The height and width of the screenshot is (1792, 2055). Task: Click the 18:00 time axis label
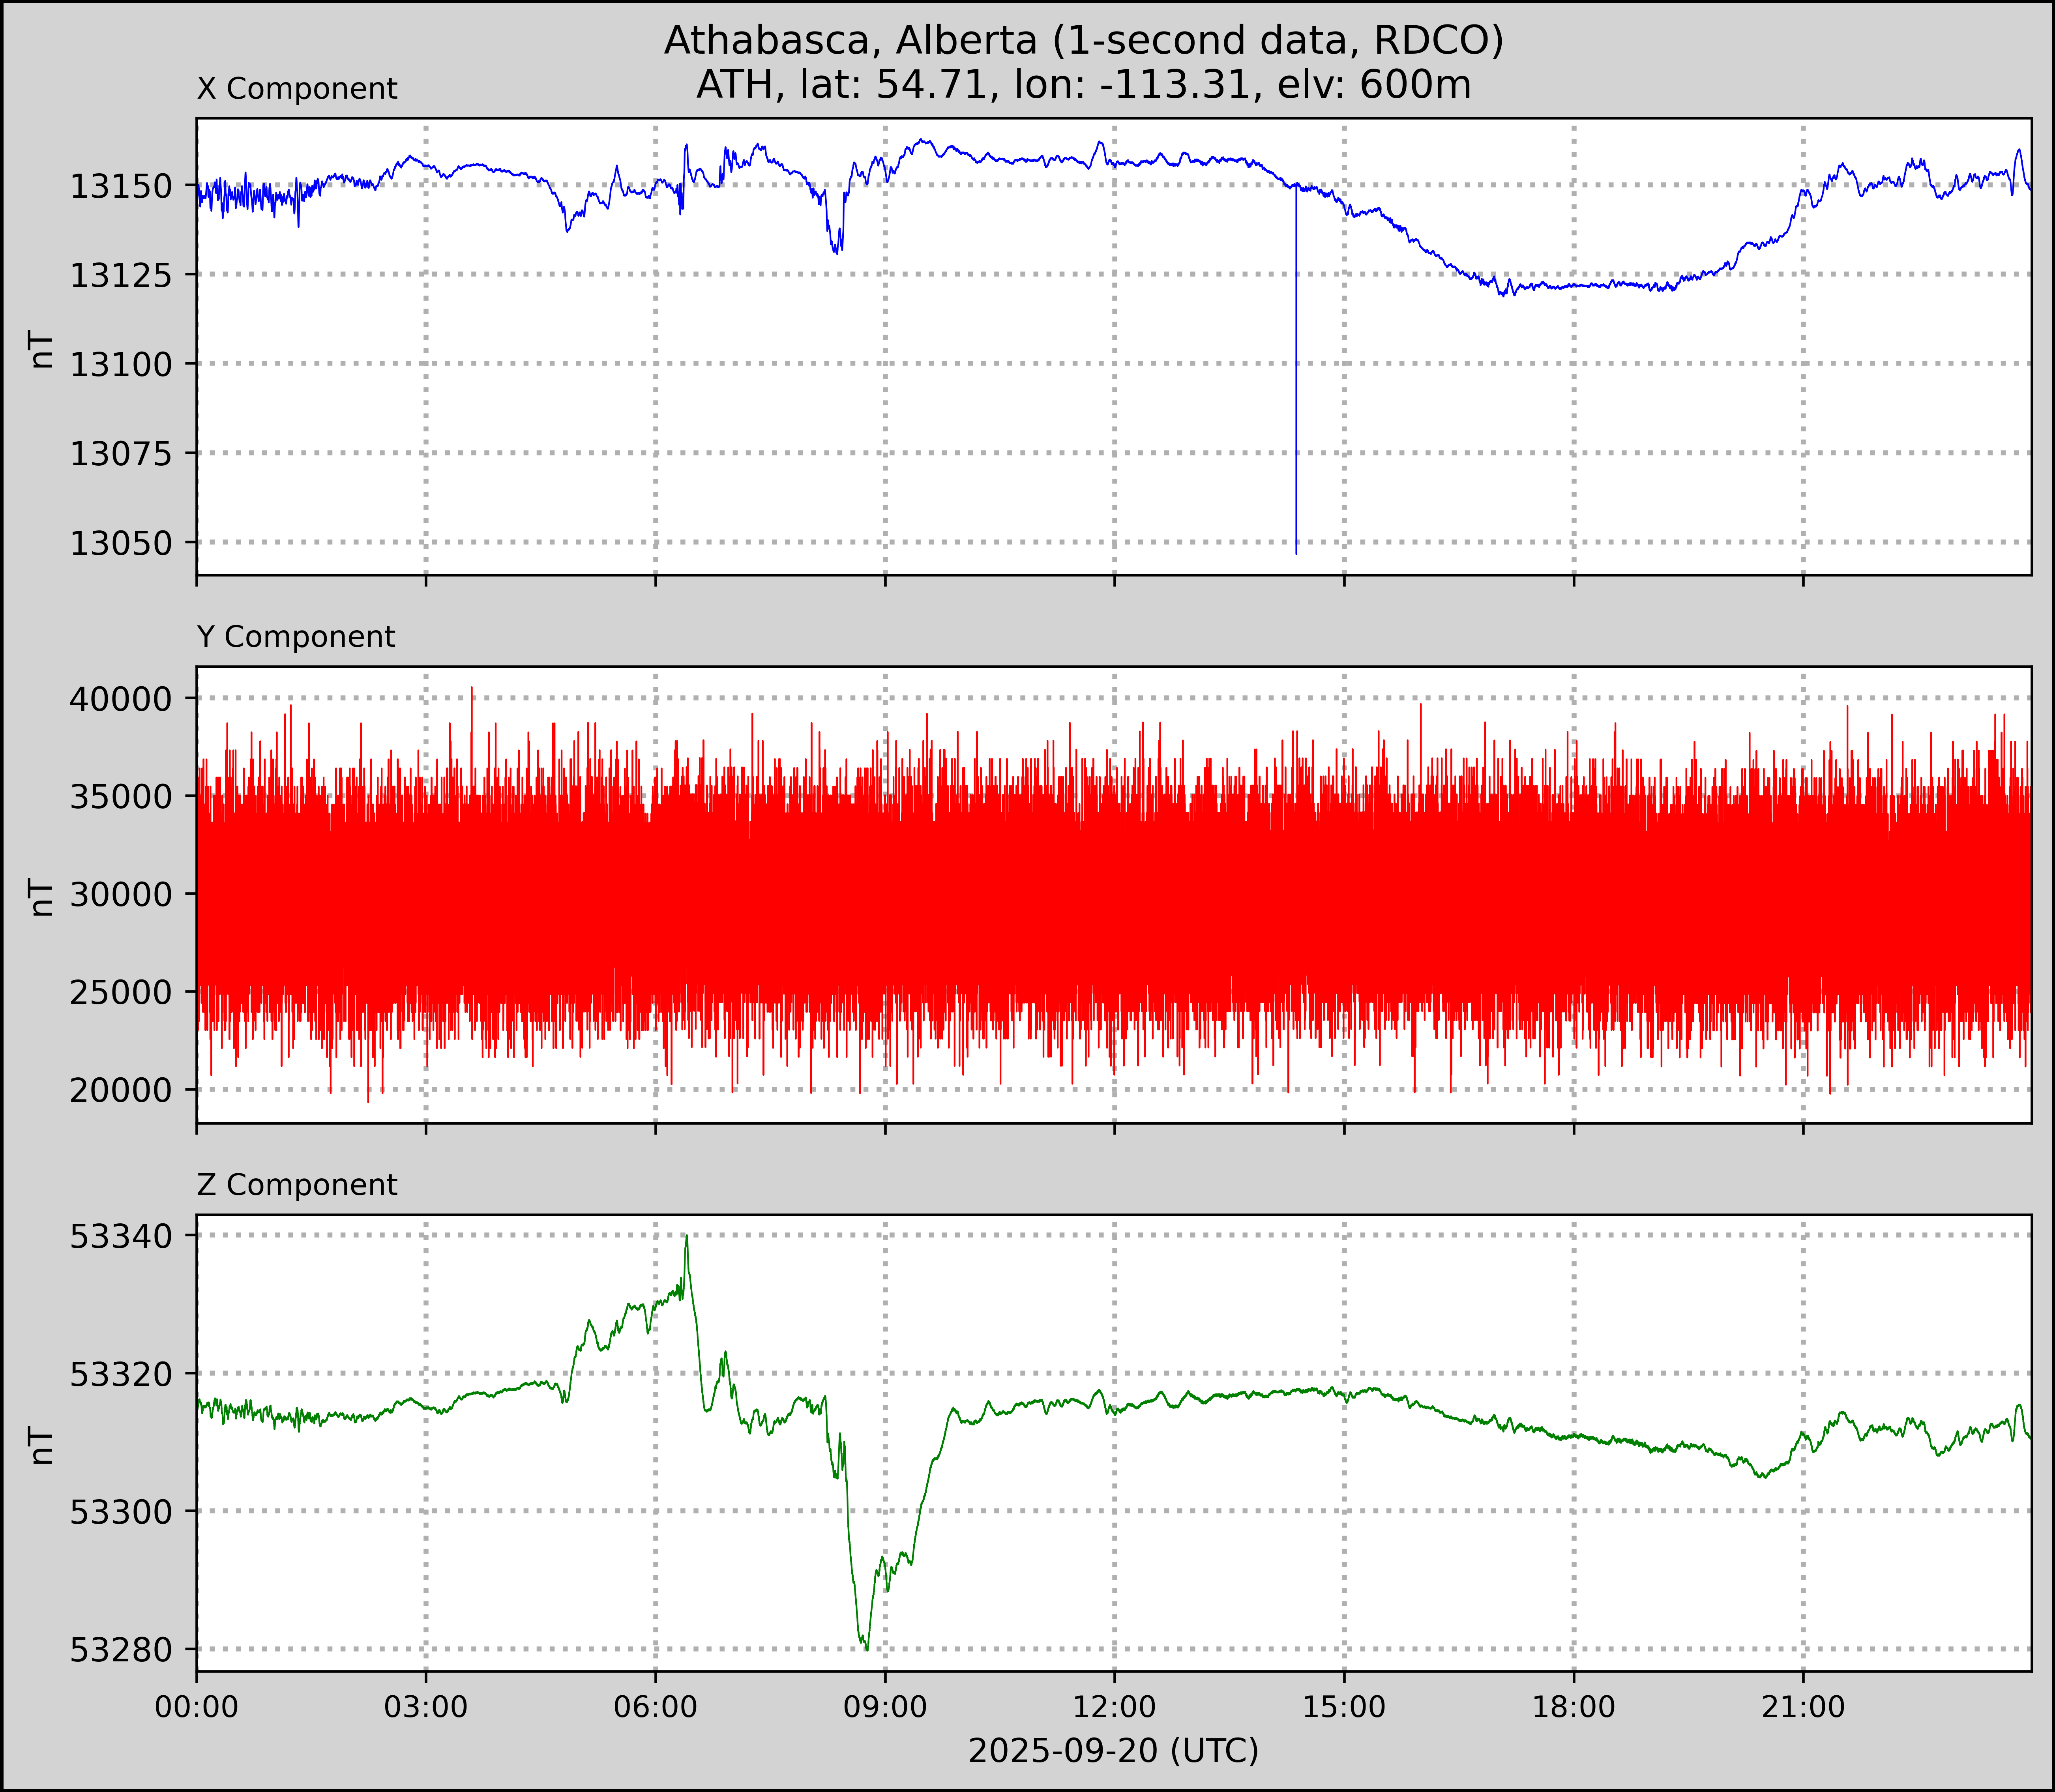[1574, 1707]
